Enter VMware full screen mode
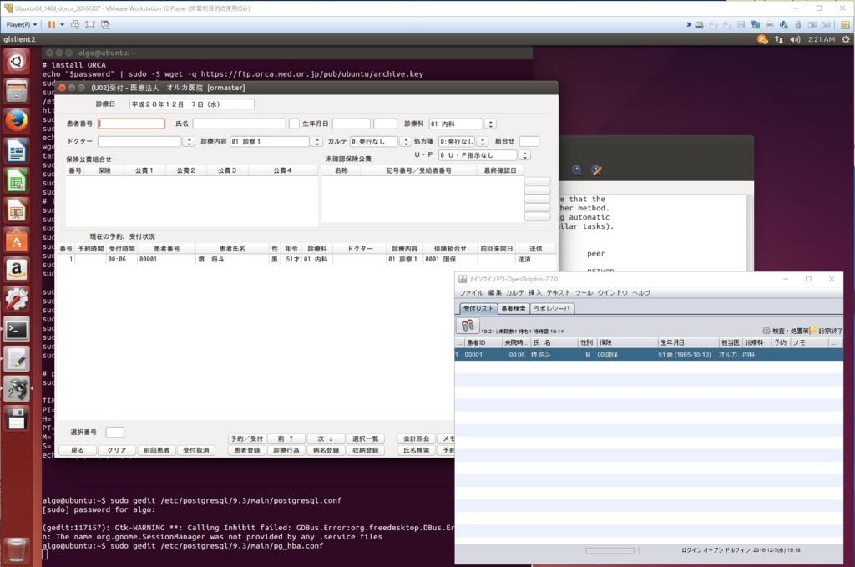 click(x=90, y=24)
